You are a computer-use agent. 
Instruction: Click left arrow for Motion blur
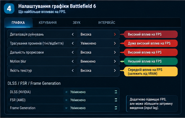point(73,61)
